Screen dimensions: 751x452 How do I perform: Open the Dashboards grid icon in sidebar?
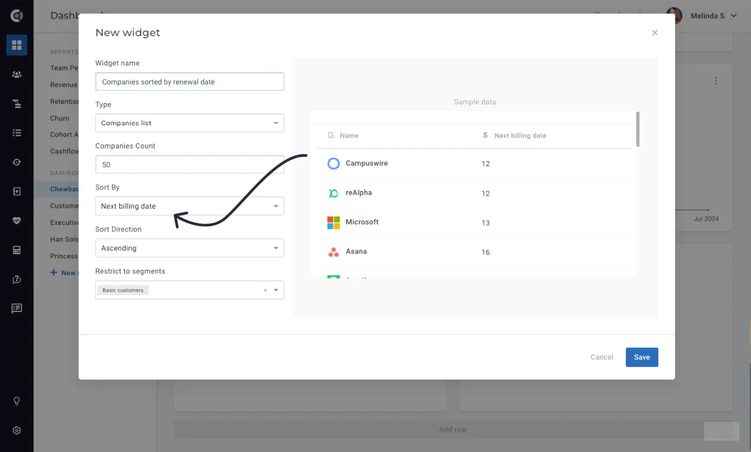coord(16,45)
